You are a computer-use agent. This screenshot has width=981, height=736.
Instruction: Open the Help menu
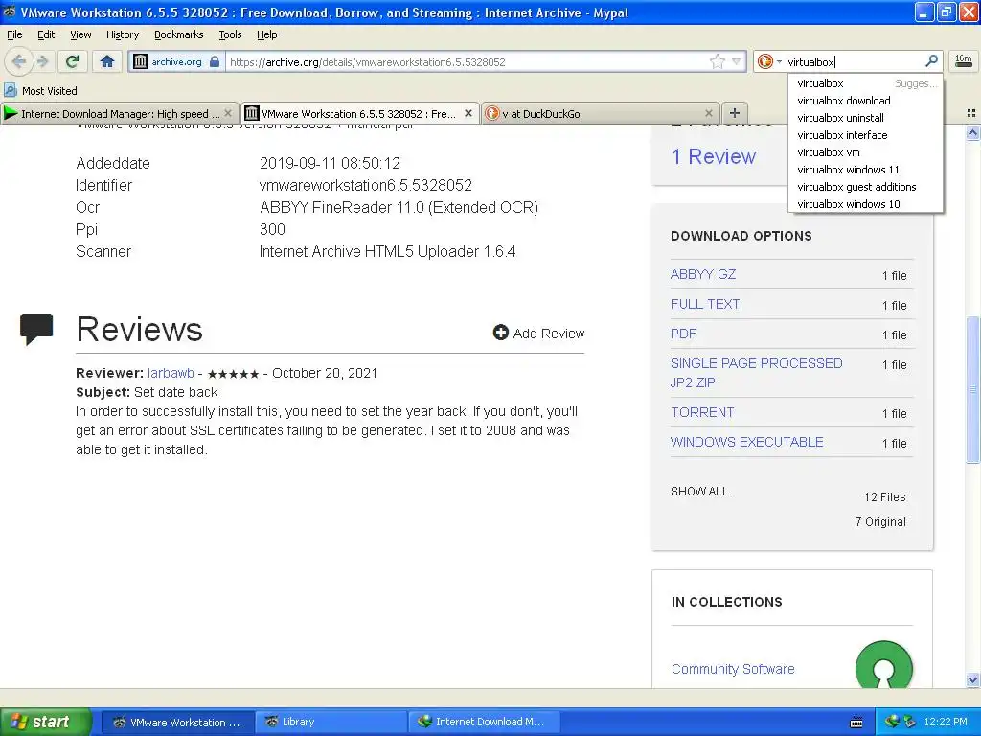tap(266, 34)
